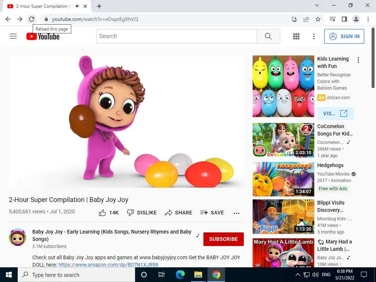Open more actions ellipsis under video
The image size is (376, 282).
[236, 213]
